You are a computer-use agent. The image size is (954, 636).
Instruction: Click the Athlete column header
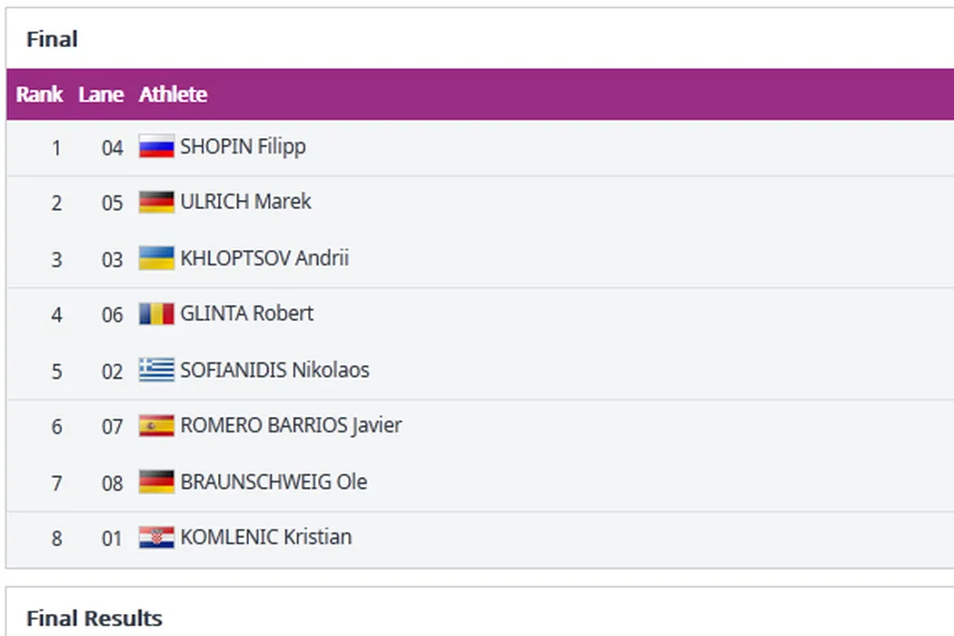[x=173, y=94]
